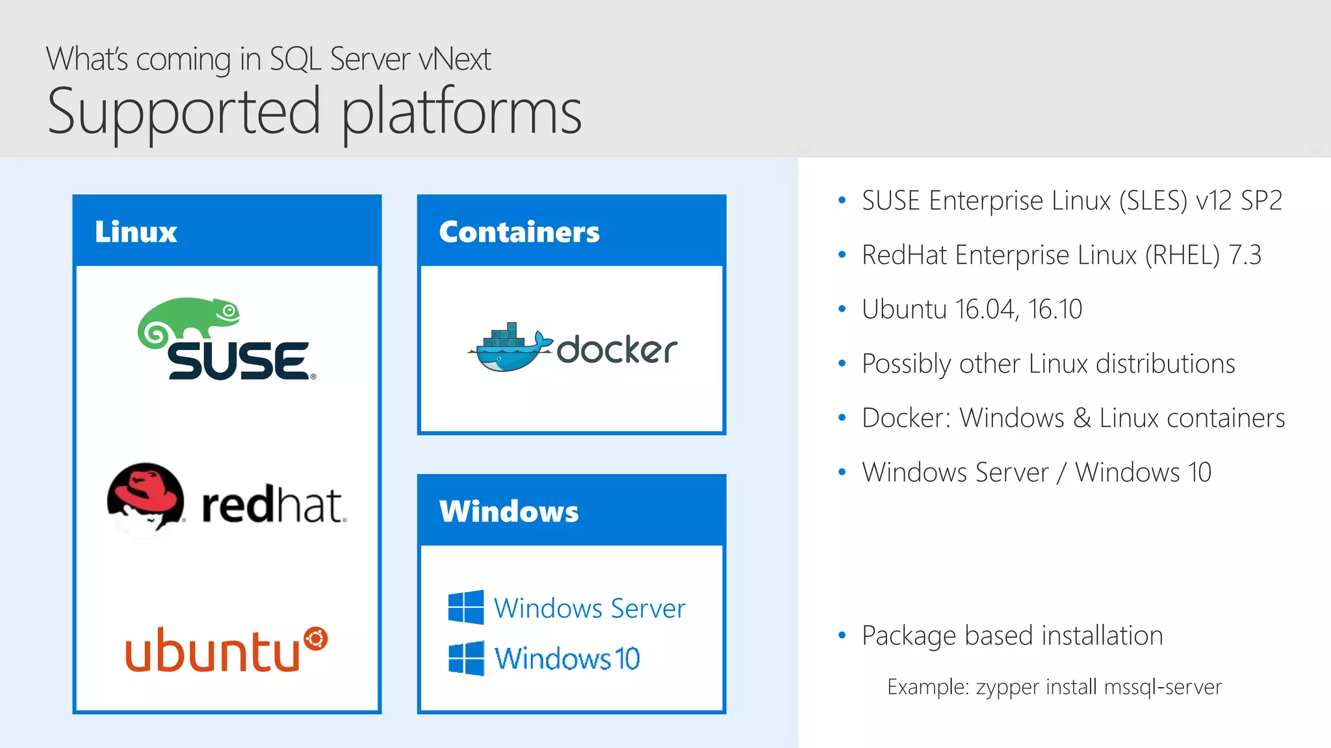
Task: Click the Ubuntu circle-of-friends symbol
Action: tap(316, 639)
